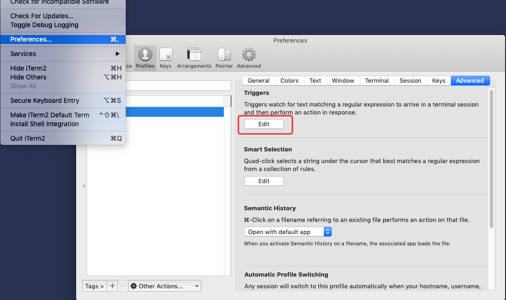Select Secure Keyboard Entry menu item
The height and width of the screenshot is (300, 506).
pyautogui.click(x=63, y=100)
